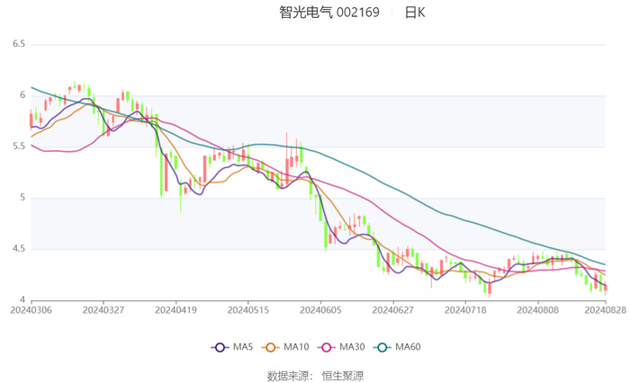Click the 恒生聚源 data source text

(x=346, y=375)
